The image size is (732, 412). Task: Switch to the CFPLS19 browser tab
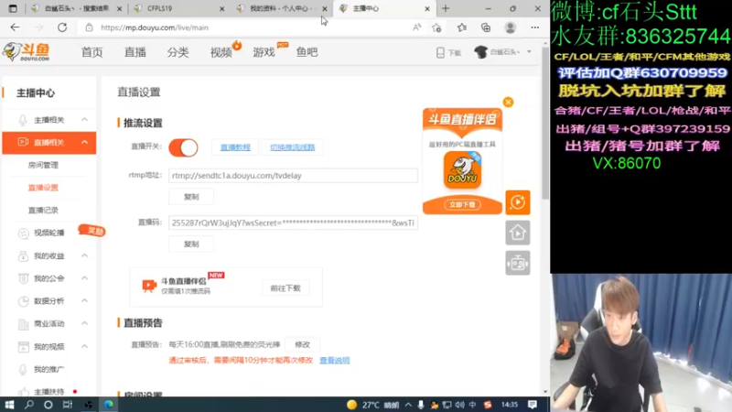point(178,8)
